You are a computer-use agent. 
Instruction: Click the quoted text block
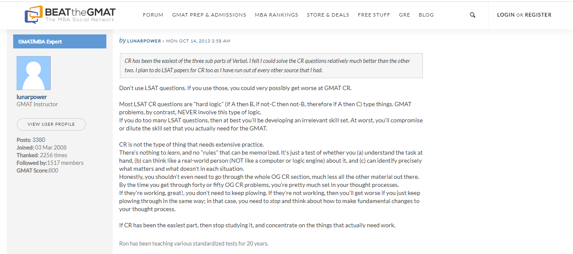pyautogui.click(x=271, y=65)
